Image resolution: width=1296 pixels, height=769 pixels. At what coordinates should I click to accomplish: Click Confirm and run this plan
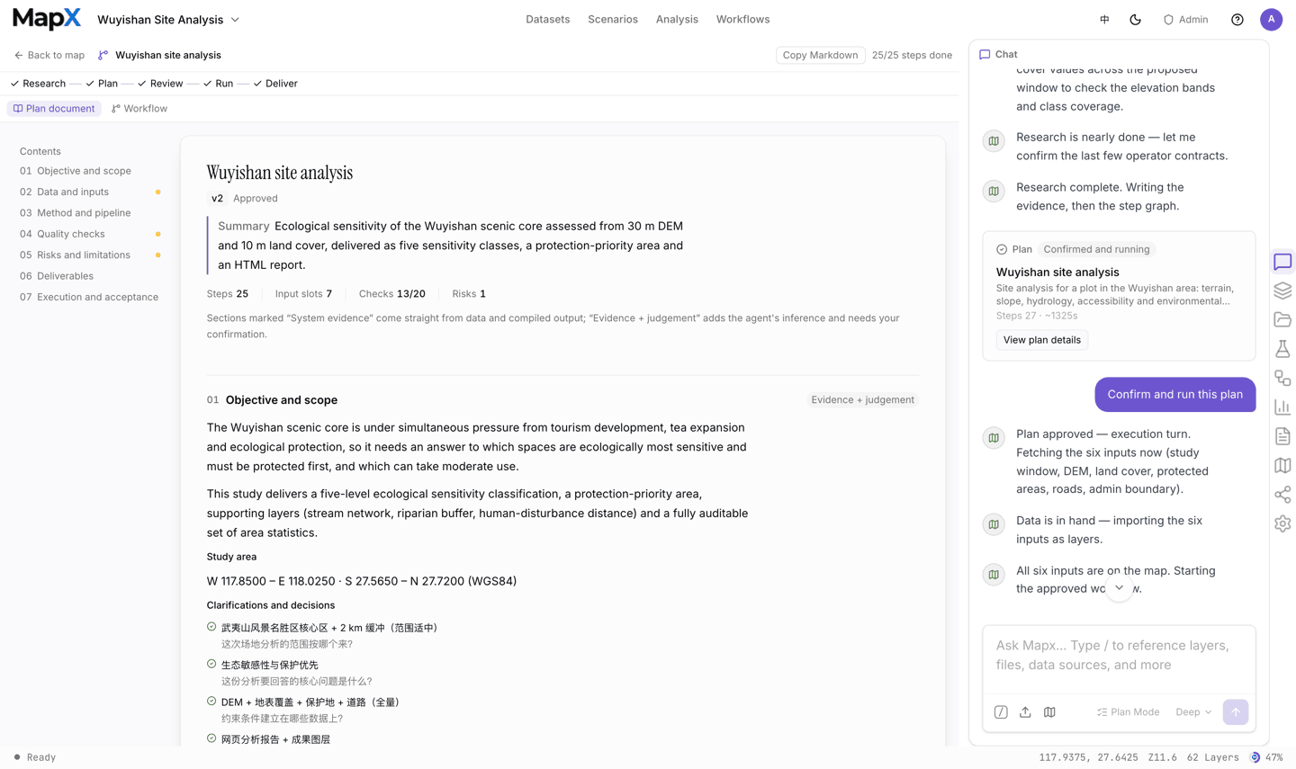pos(1175,395)
